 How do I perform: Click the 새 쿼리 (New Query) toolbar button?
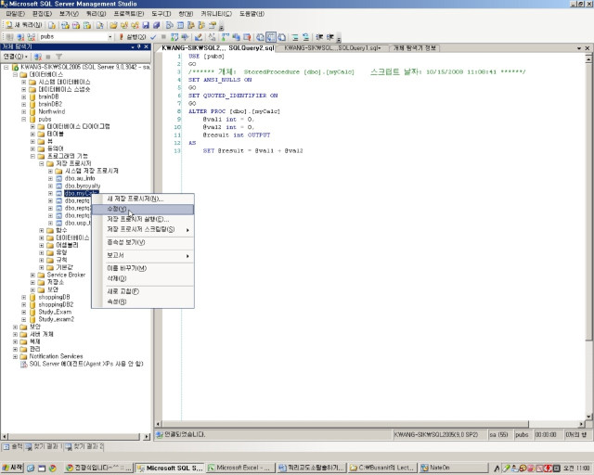click(24, 25)
